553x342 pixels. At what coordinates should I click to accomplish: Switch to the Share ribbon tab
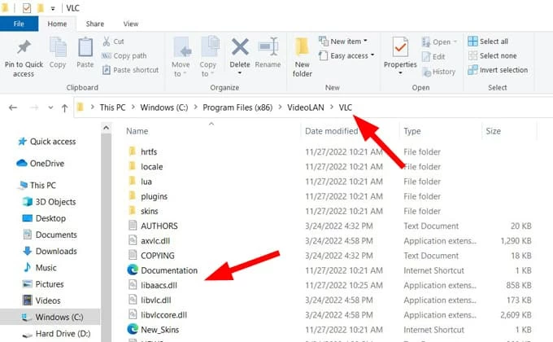(94, 24)
